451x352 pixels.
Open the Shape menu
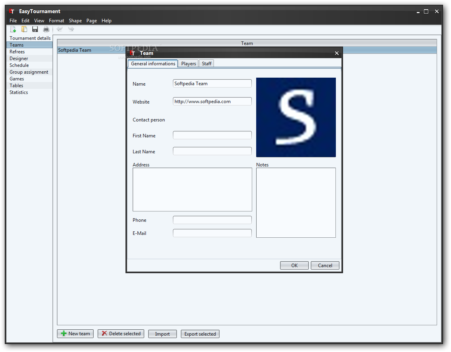(x=75, y=21)
